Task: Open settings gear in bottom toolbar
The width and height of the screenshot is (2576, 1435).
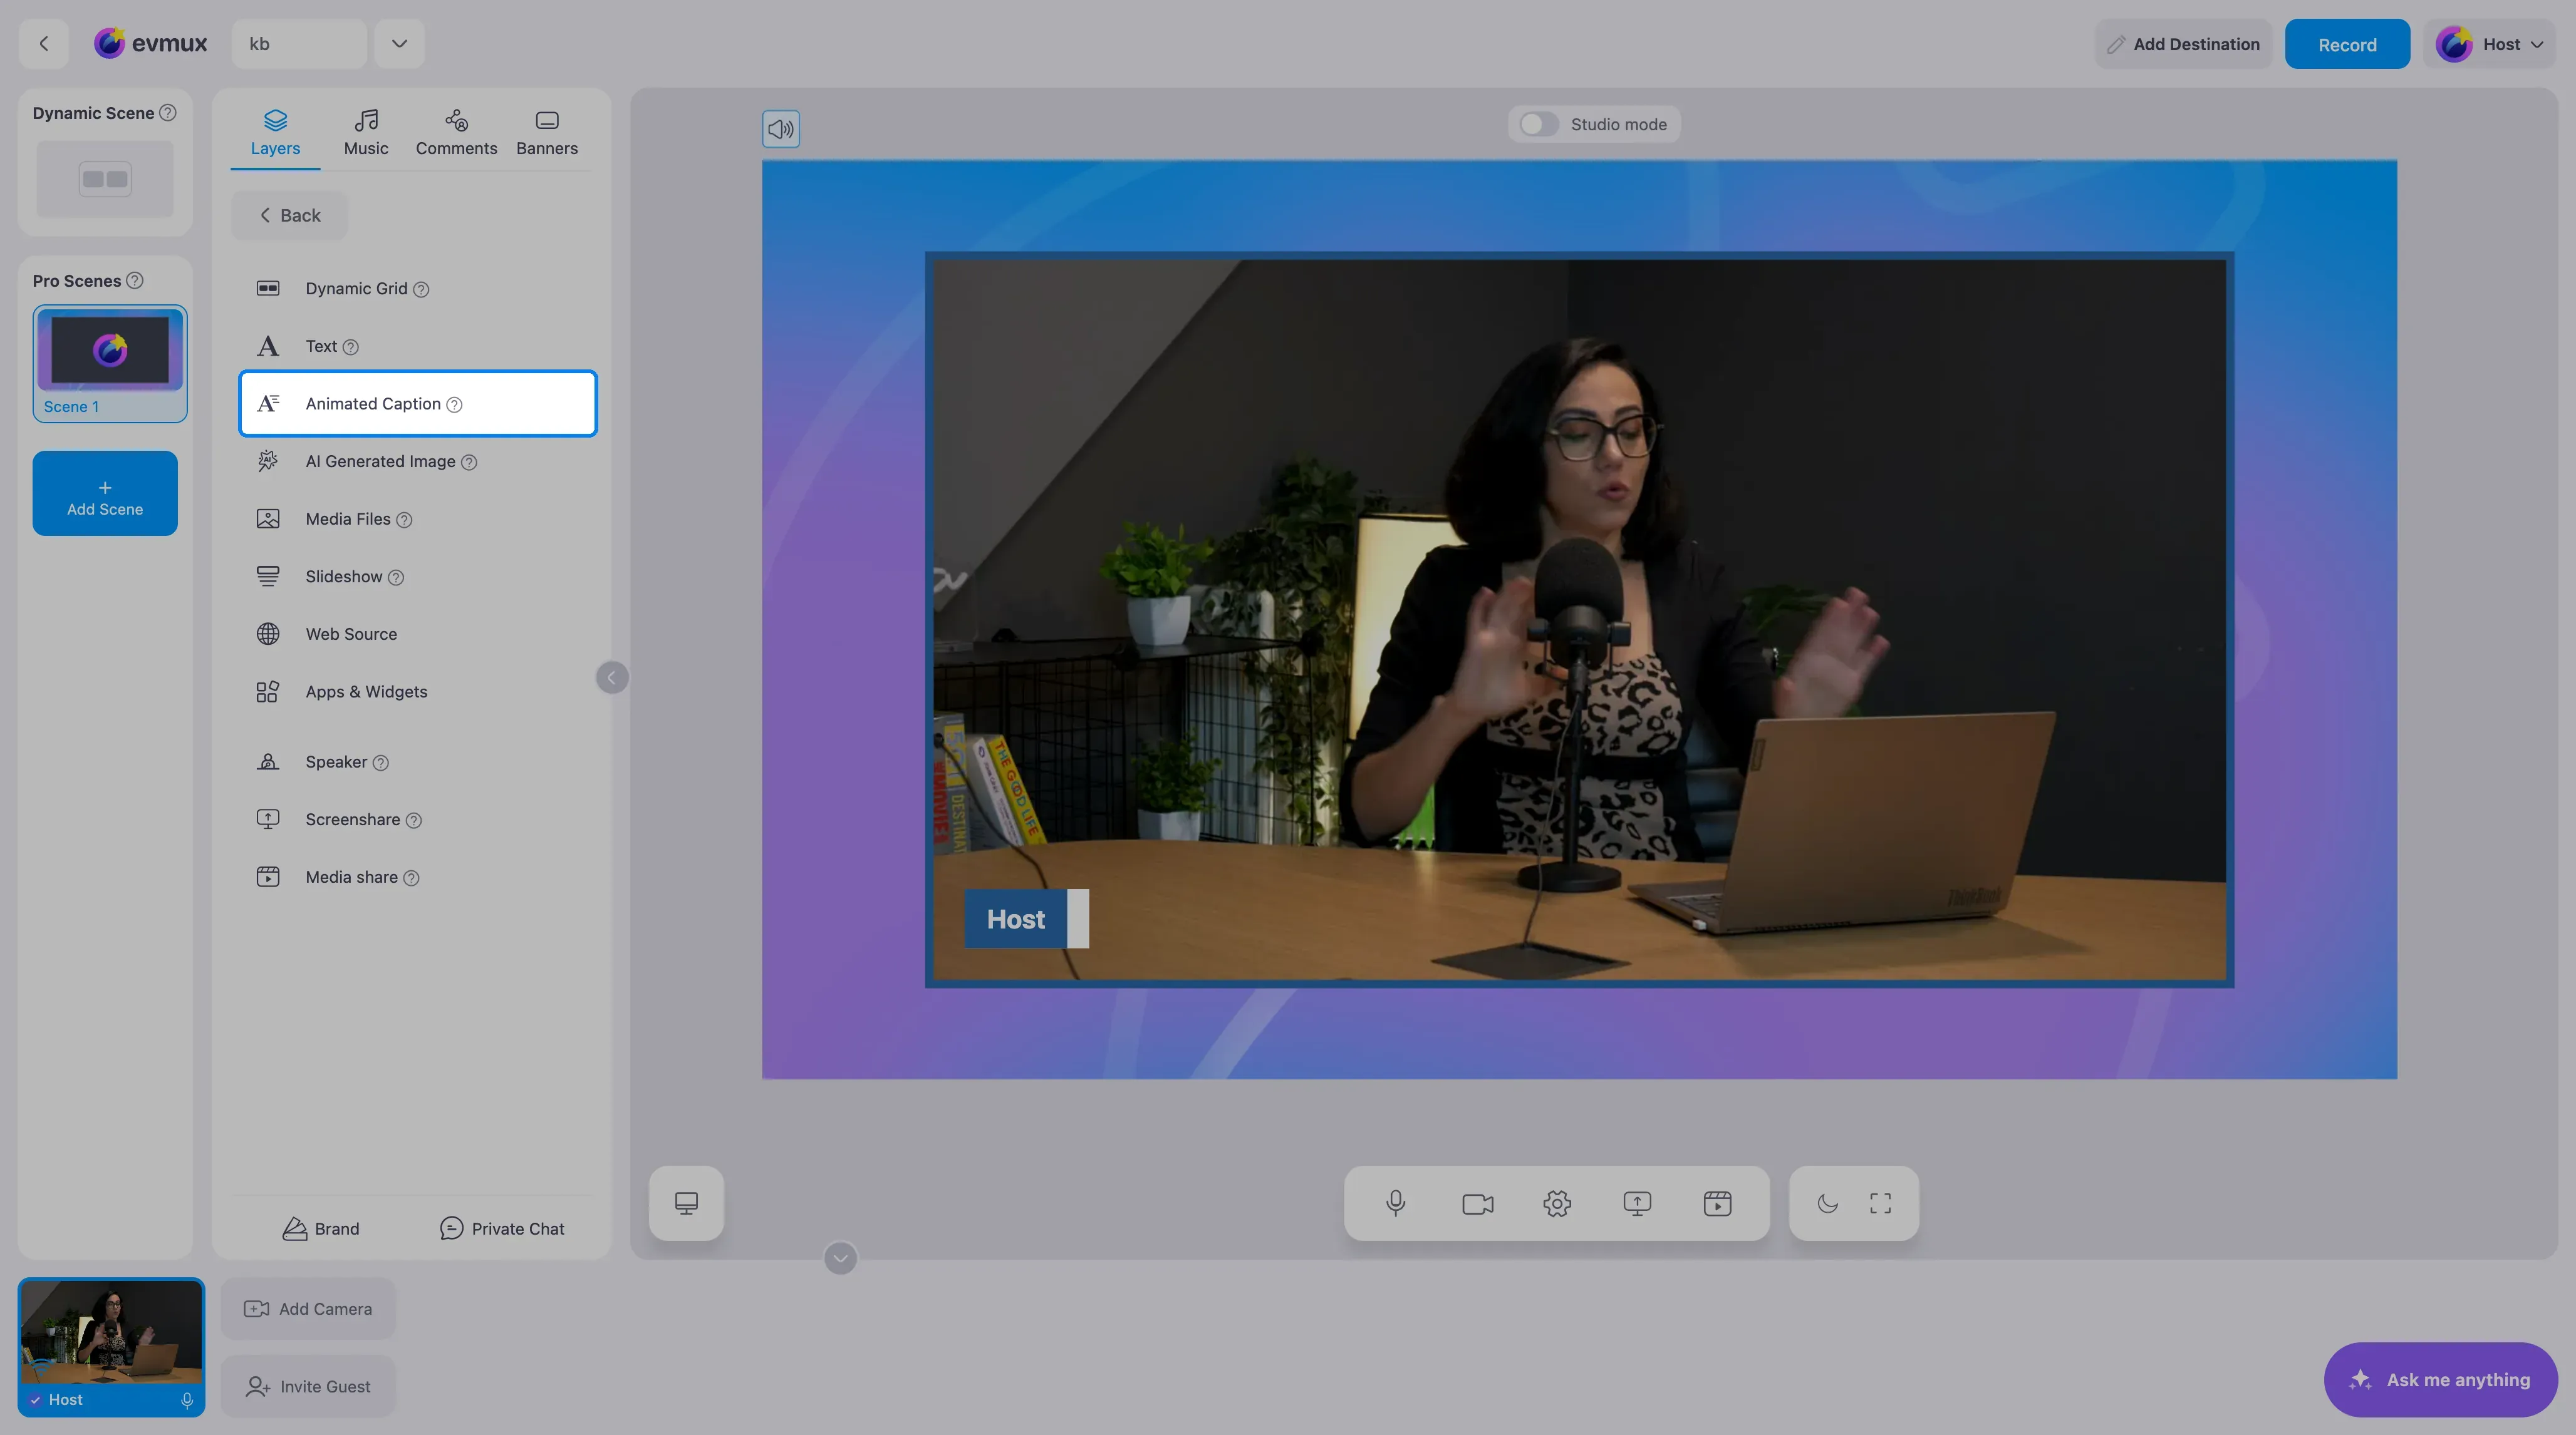Action: point(1557,1203)
